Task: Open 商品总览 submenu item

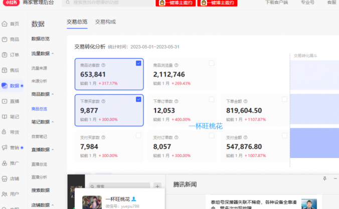Action: [x=39, y=109]
